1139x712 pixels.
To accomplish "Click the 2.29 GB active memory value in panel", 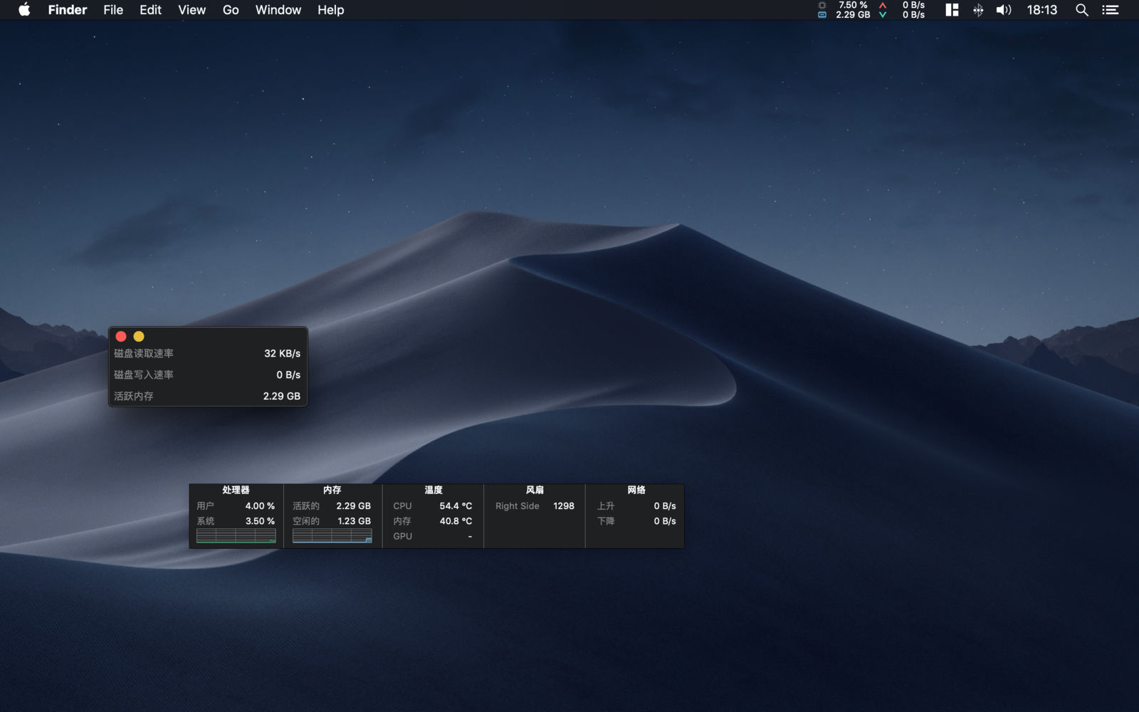I will pyautogui.click(x=353, y=506).
